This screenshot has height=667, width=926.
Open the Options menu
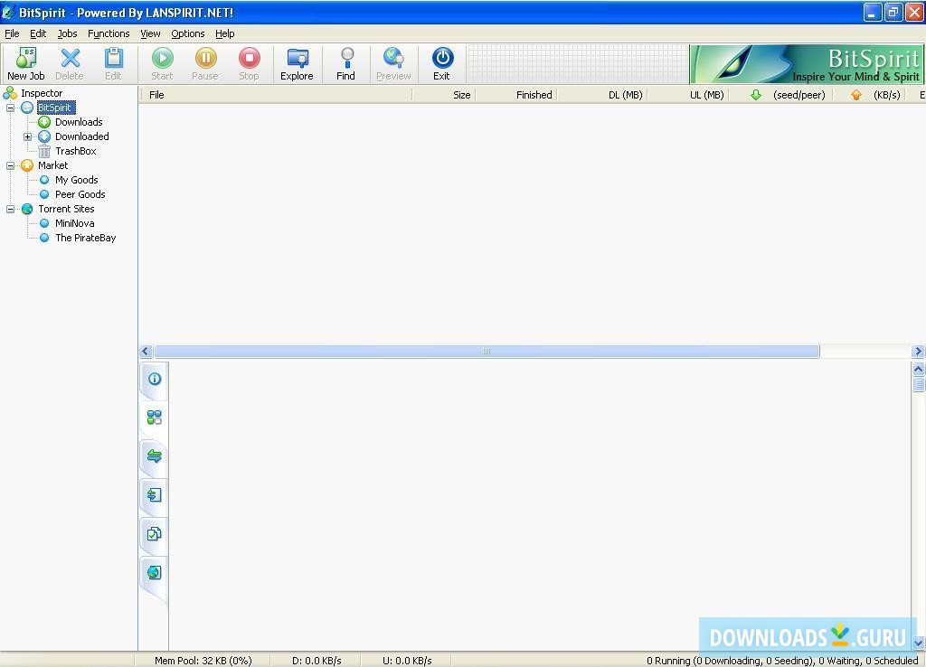188,33
